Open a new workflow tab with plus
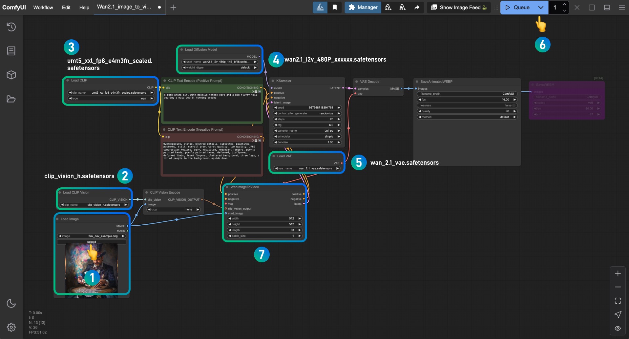629x339 pixels. [x=173, y=7]
